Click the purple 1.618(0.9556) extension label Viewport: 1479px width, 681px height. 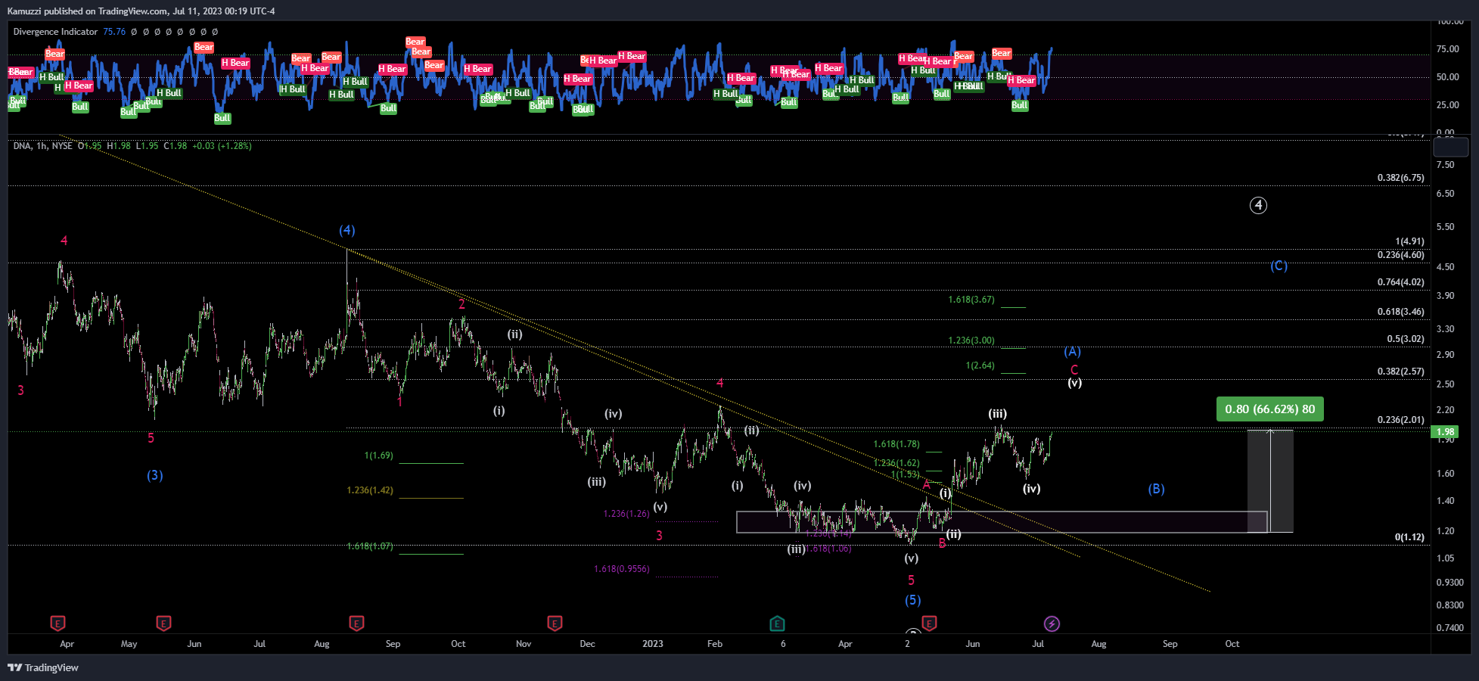click(622, 569)
